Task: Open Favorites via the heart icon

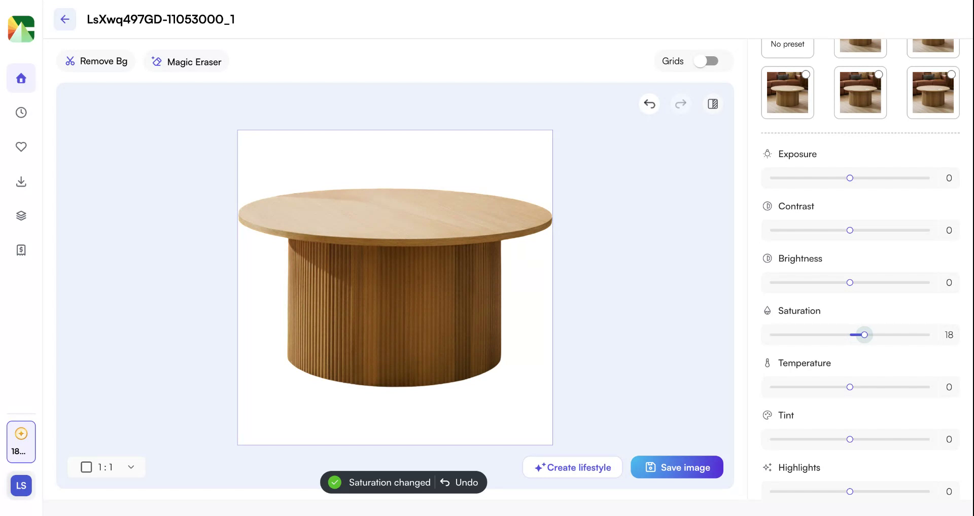Action: [21, 147]
